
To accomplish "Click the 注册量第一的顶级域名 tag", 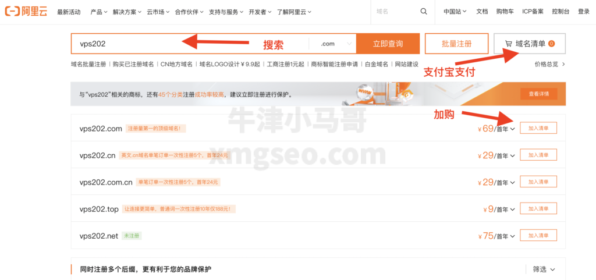I will [x=156, y=129].
